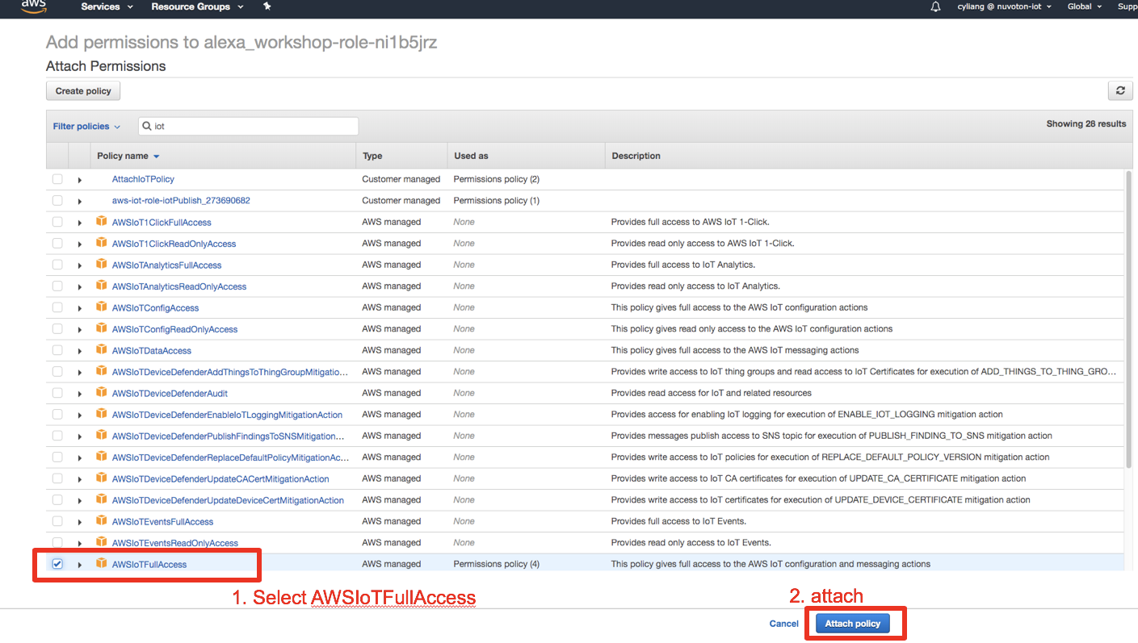
Task: Select the AWSIoT1ClickFullAccess checkbox
Action: [57, 222]
